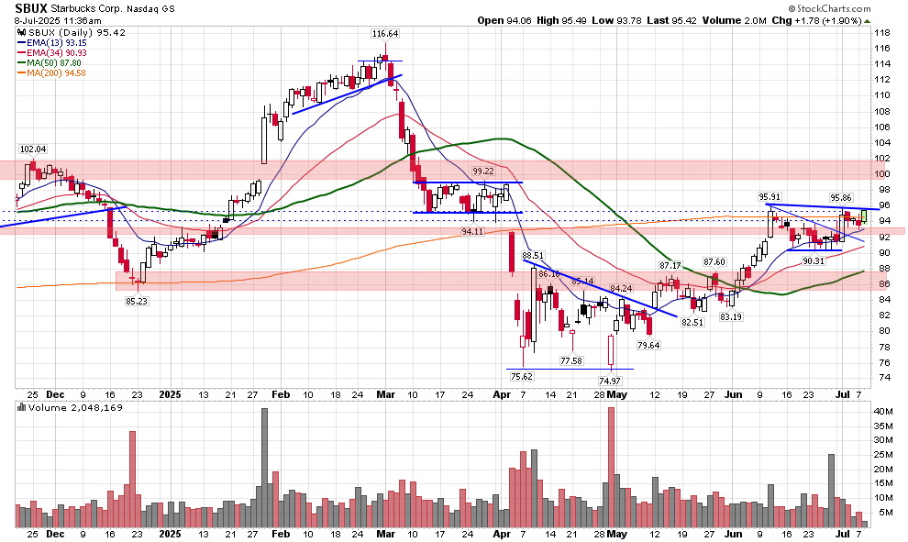This screenshot has height=542, width=908.
Task: Click the tallest red volume bar near May
Action: pos(610,468)
